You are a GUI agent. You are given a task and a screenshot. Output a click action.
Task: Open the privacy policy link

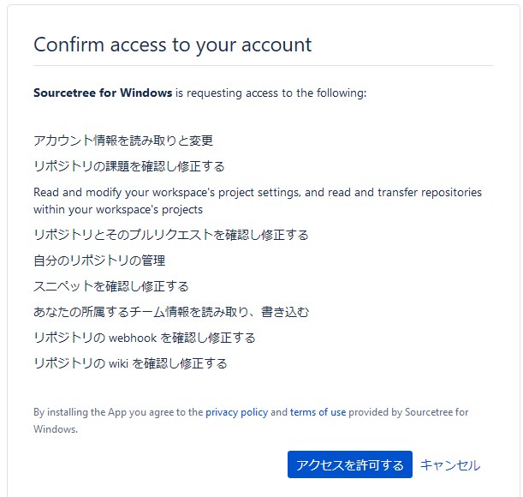236,412
